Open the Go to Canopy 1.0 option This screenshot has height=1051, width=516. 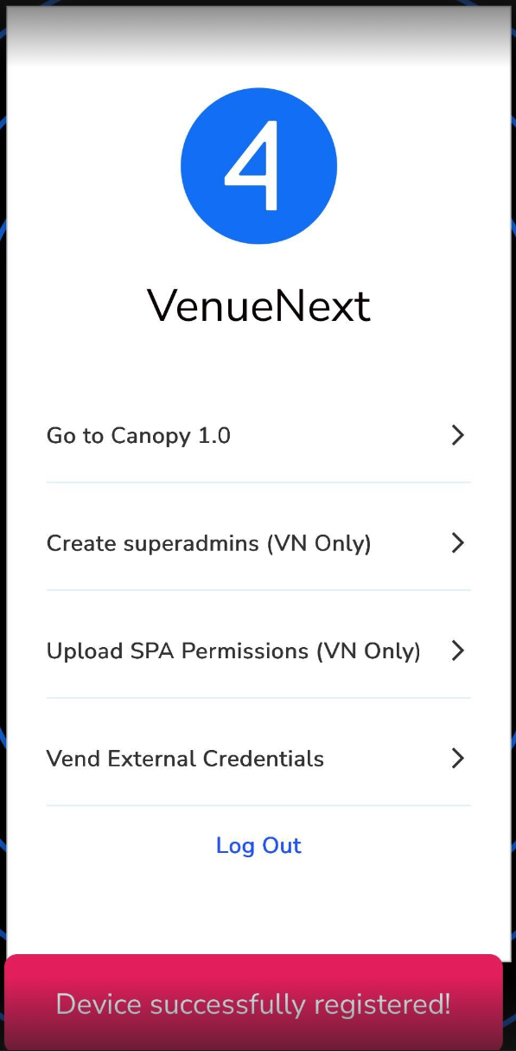coord(258,435)
